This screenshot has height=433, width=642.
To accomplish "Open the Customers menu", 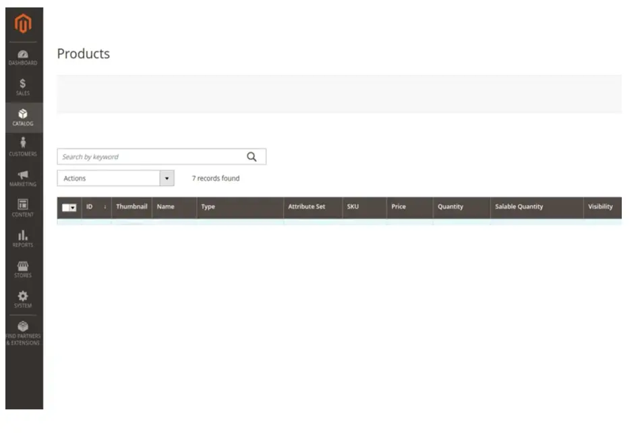I will [23, 148].
